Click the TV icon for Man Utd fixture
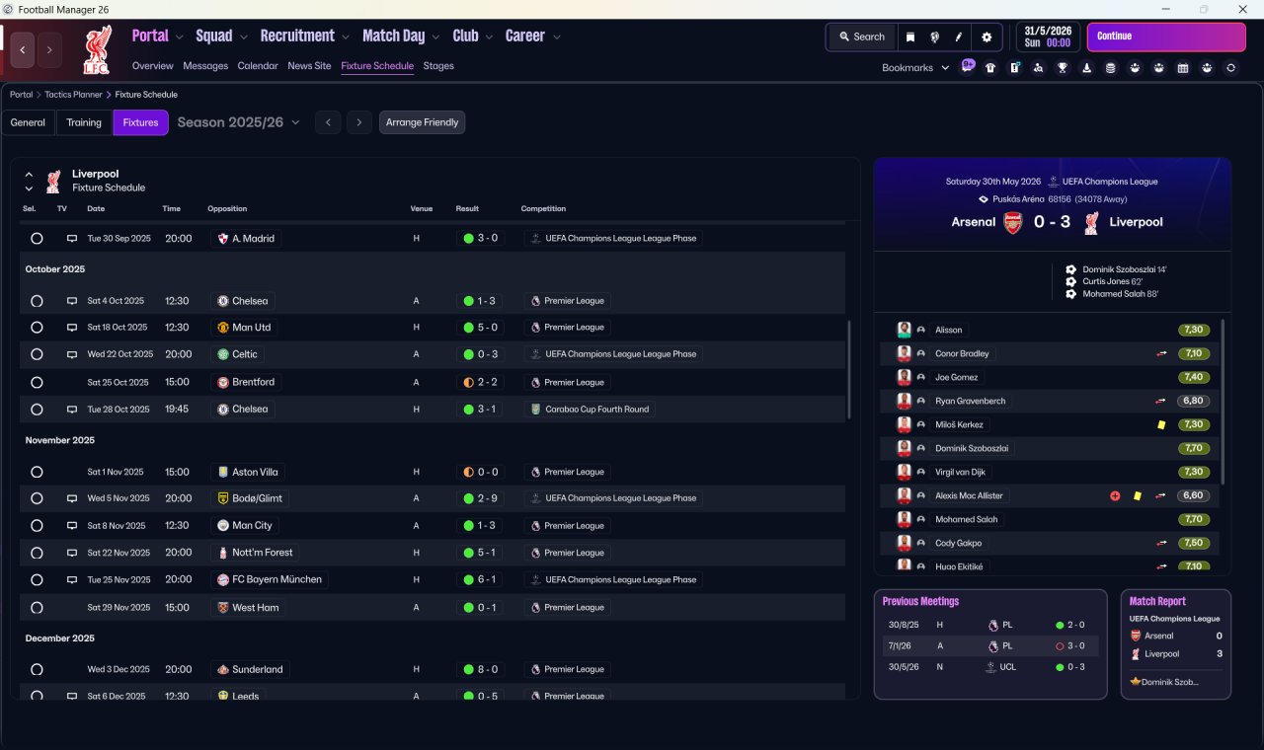 pyautogui.click(x=72, y=328)
